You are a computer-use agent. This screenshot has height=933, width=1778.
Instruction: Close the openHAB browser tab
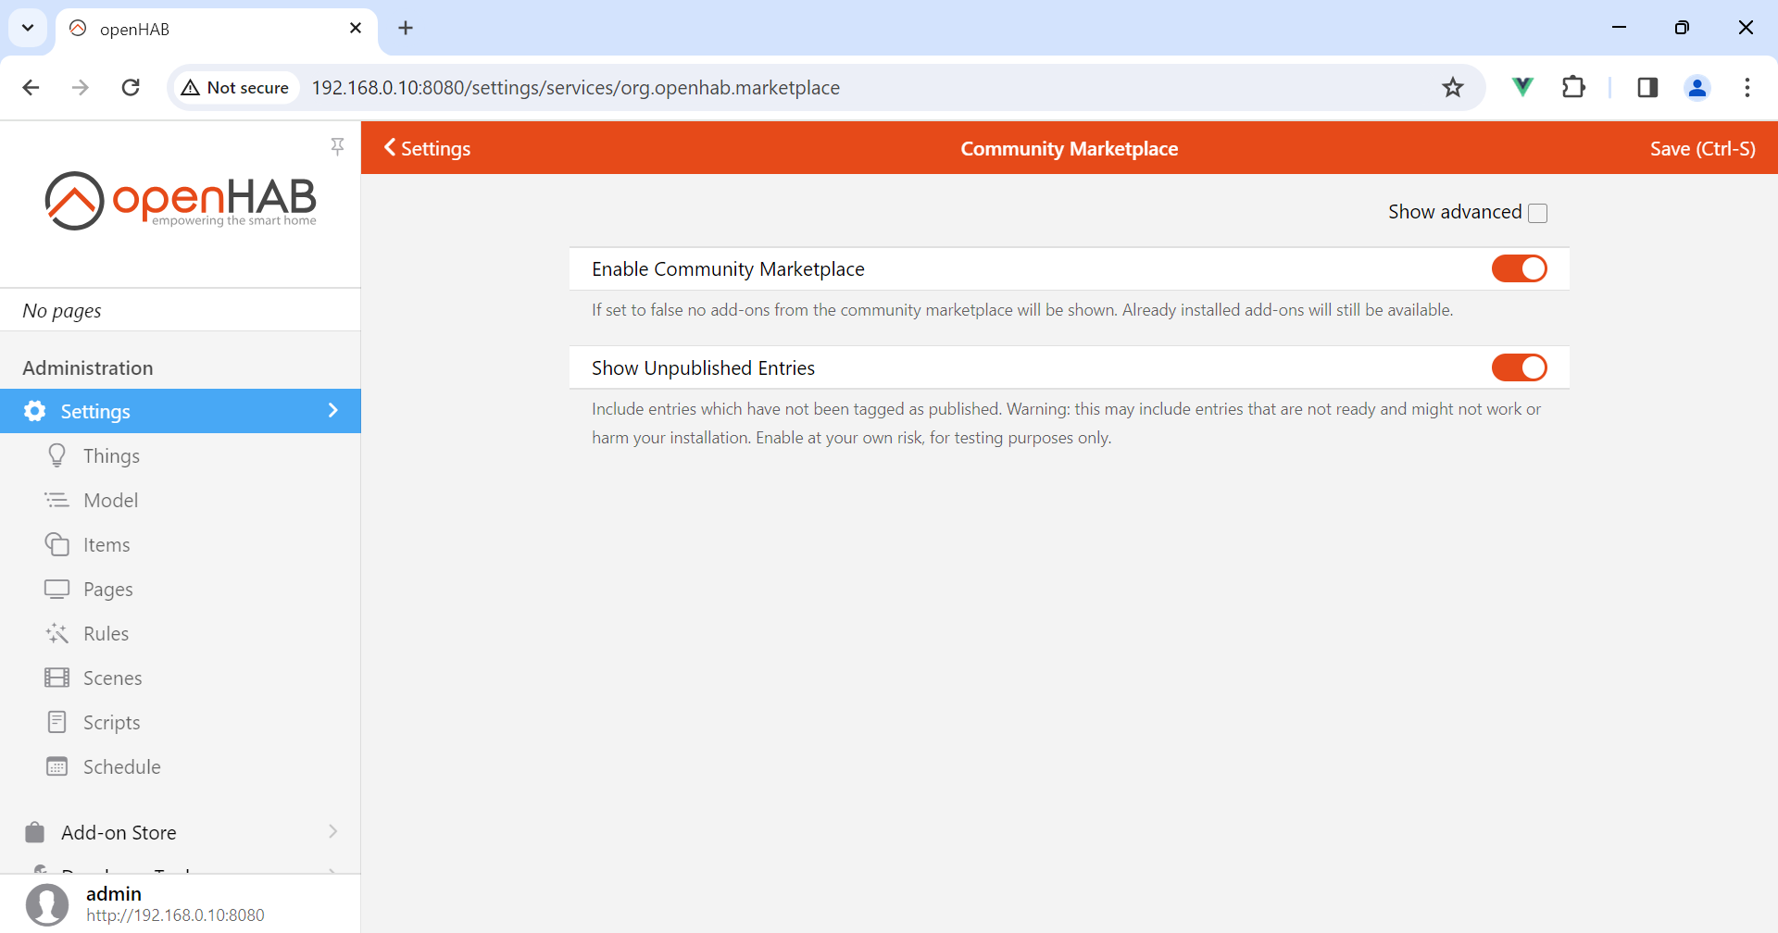356,28
